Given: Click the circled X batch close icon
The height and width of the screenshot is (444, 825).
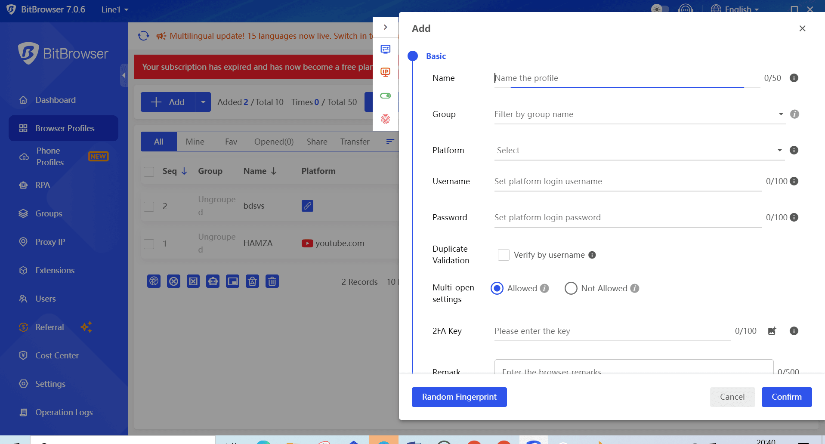Looking at the screenshot, I should pos(173,281).
